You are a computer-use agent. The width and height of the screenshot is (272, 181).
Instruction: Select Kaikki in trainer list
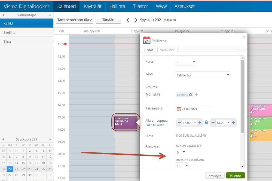click(x=26, y=23)
